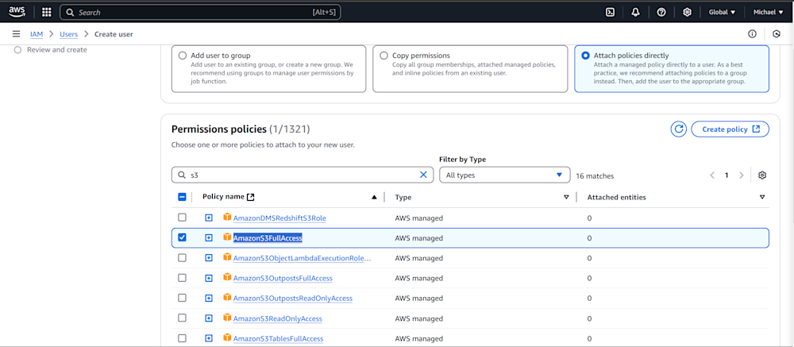The width and height of the screenshot is (794, 347).
Task: Open the AmazonDMSRedshiftS3Role policy link
Action: coord(279,218)
